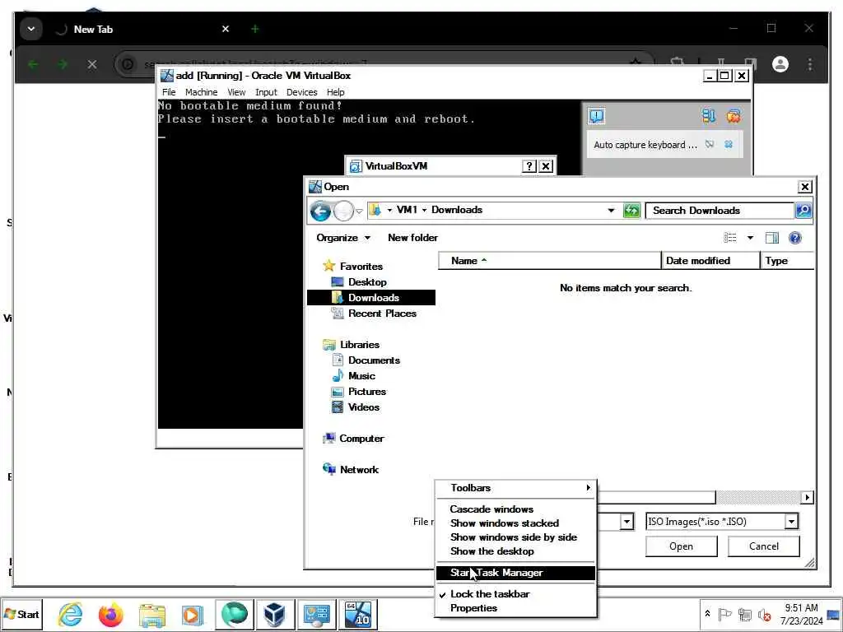This screenshot has width=843, height=632.
Task: Select Toolbars in the context menu
Action: coord(515,488)
